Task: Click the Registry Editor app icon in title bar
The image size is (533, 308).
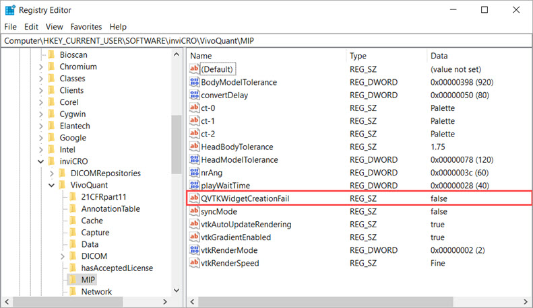Action: point(10,10)
